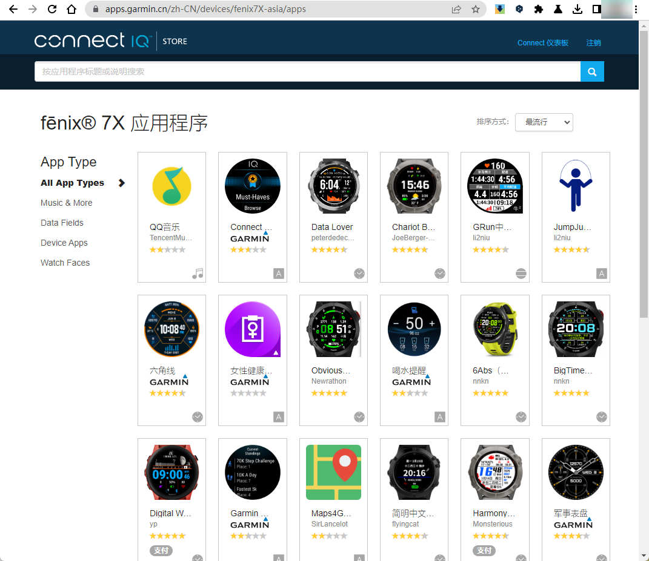
Task: Bookmark this page with star icon
Action: 476,9
